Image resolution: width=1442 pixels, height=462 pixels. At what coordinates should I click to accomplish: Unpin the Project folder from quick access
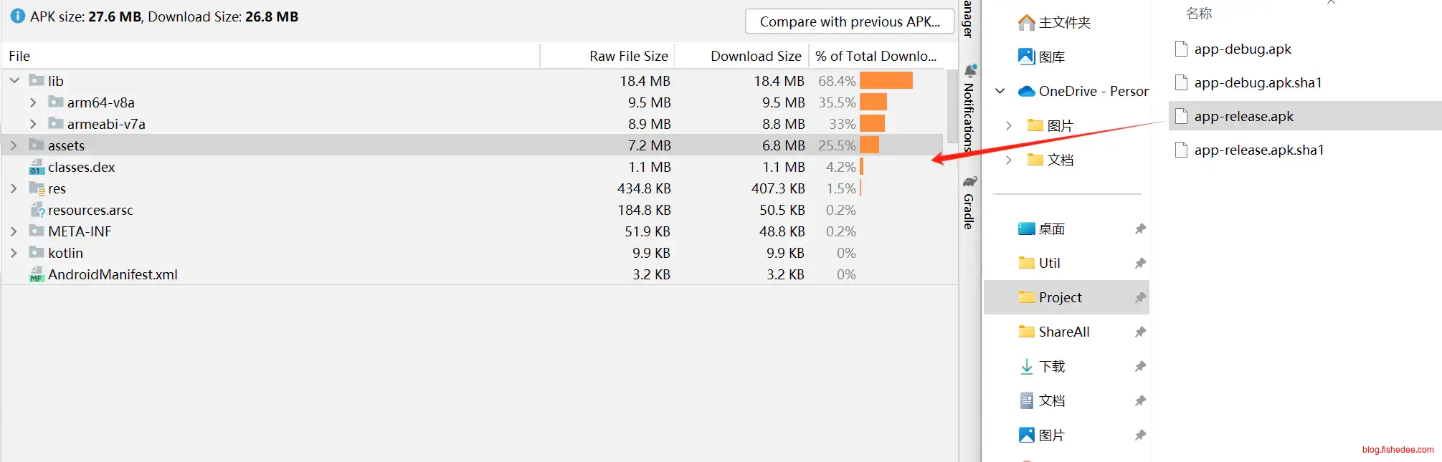1140,298
